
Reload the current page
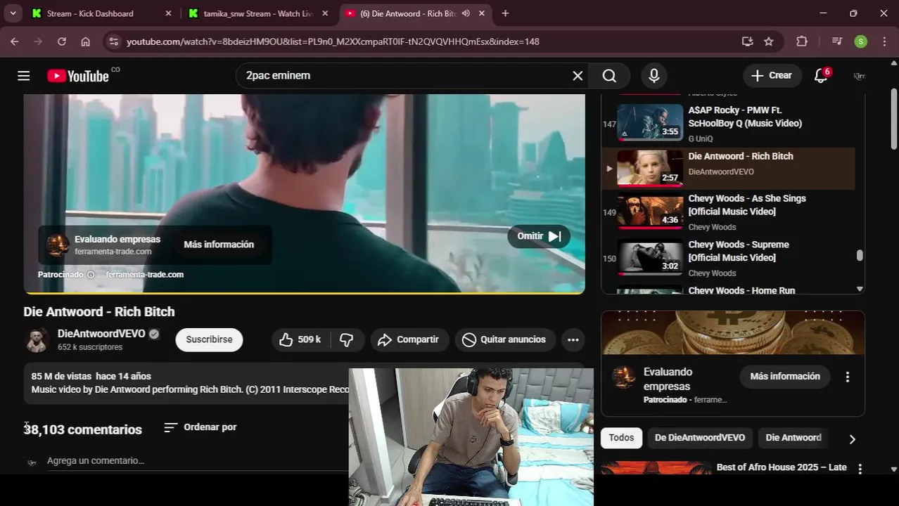coord(62,41)
